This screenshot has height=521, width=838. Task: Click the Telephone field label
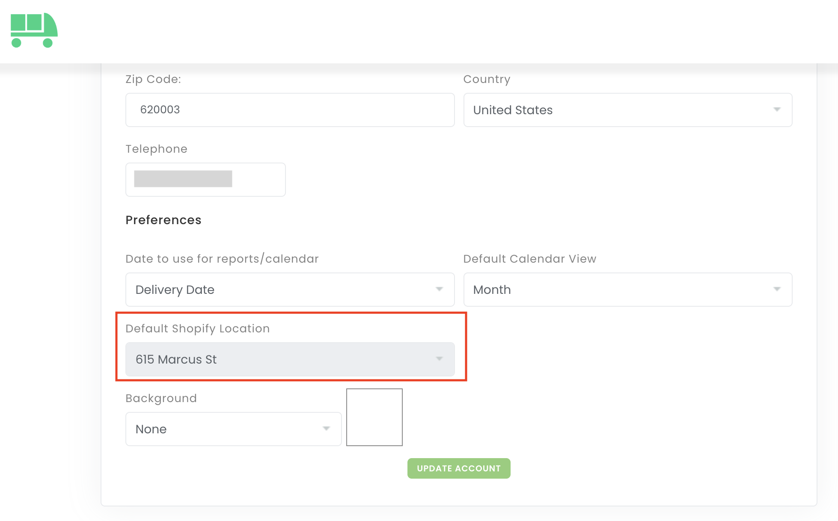tap(156, 149)
